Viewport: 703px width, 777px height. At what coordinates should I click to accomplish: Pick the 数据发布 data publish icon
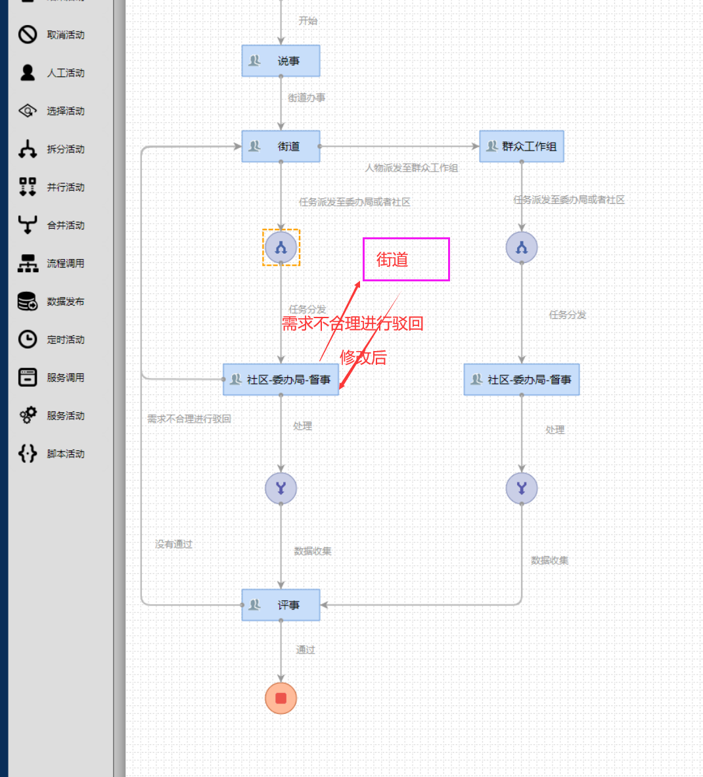[28, 301]
